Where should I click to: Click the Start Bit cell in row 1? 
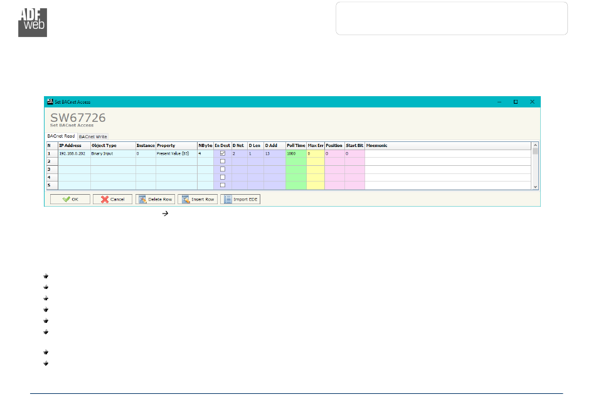pos(354,154)
